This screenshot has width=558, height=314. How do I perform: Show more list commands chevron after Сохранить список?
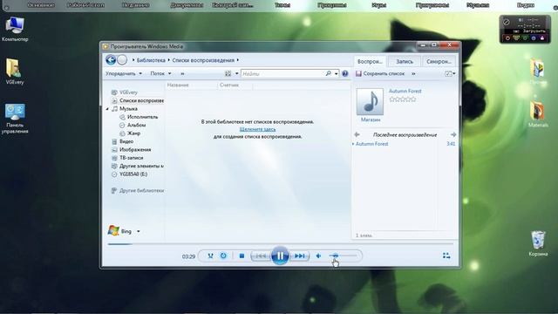click(413, 73)
